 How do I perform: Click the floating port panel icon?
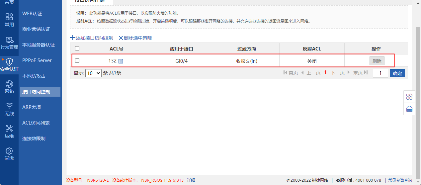tap(409, 109)
